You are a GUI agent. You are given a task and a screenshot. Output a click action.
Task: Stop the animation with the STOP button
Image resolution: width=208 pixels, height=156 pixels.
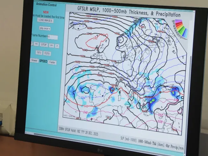44,45
